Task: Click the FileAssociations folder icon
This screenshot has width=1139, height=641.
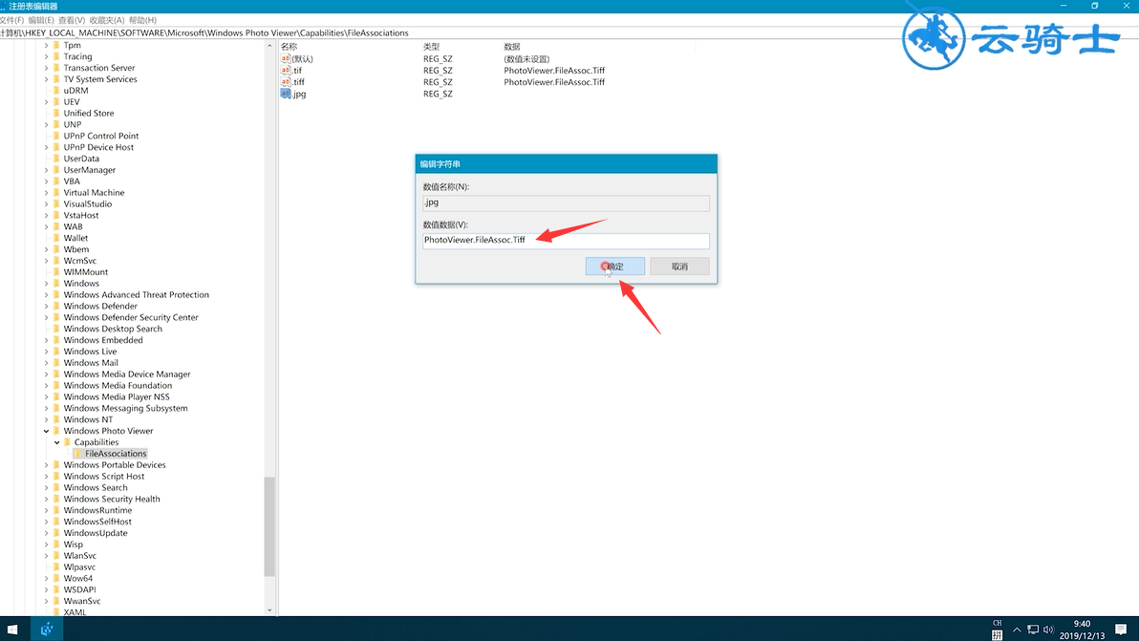Action: coord(77,454)
